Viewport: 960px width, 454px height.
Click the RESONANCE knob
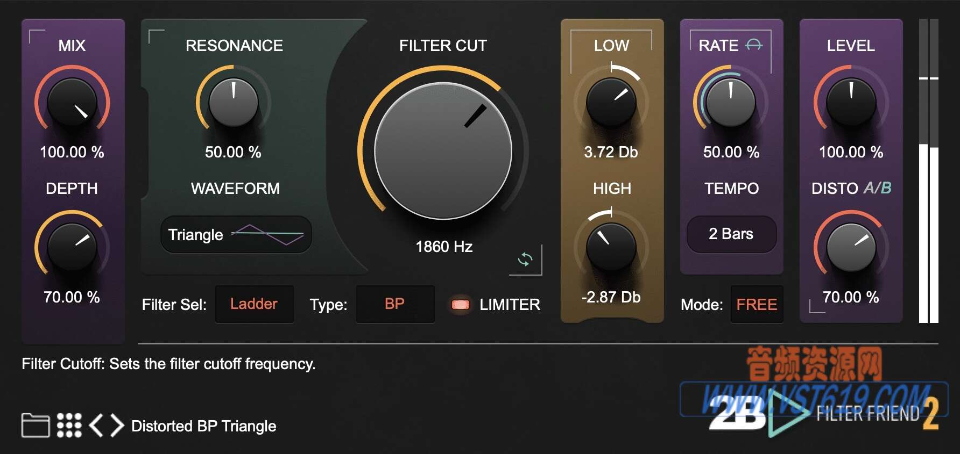point(234,103)
